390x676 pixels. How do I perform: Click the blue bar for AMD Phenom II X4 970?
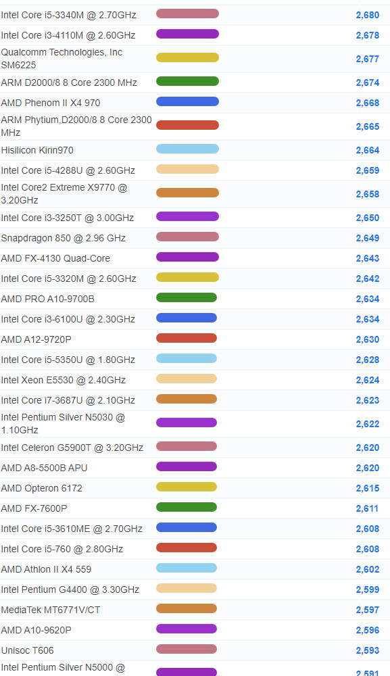click(187, 102)
